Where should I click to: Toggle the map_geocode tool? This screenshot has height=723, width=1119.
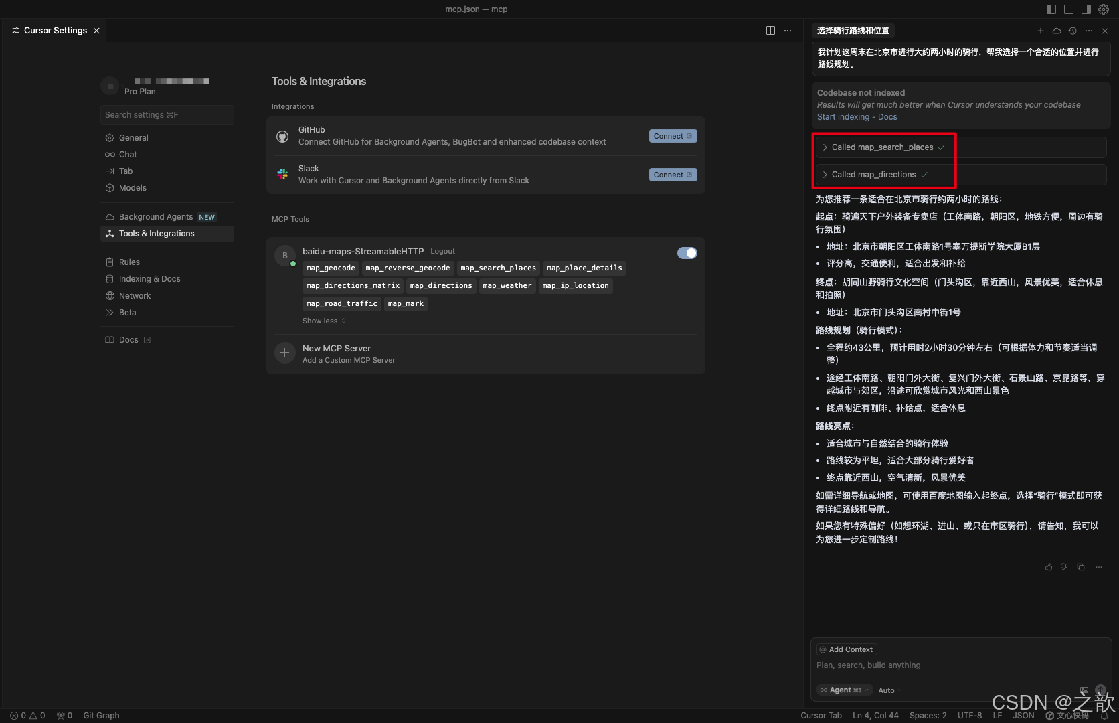click(331, 268)
